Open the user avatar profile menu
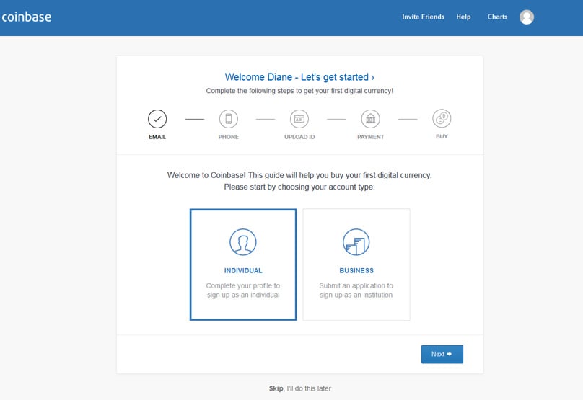Image resolution: width=583 pixels, height=400 pixels. point(527,17)
